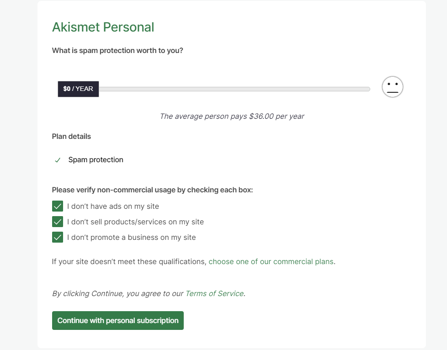Screen dimensions: 447x350
Task: Click the "I don't sell products/services on my site" label text
Action: coord(135,222)
